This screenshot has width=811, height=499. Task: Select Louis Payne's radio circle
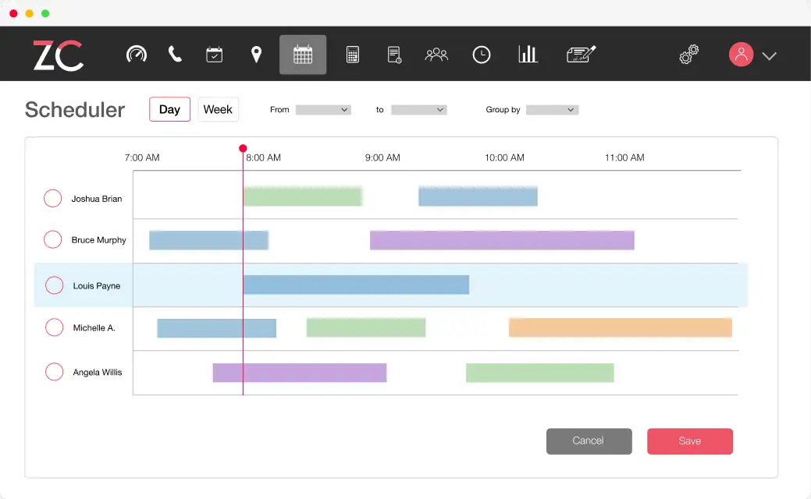click(55, 285)
